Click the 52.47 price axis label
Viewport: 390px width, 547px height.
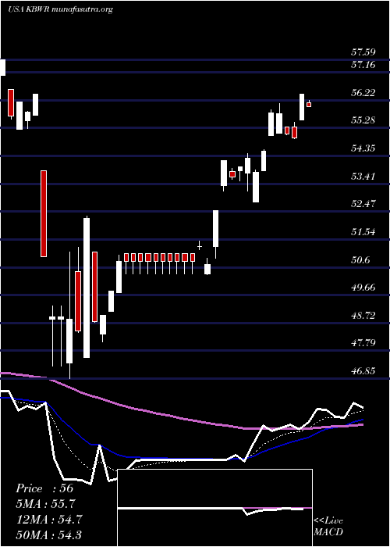point(363,204)
